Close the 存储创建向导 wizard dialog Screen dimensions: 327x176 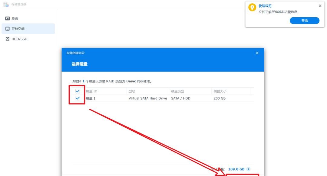pyautogui.click(x=257, y=53)
